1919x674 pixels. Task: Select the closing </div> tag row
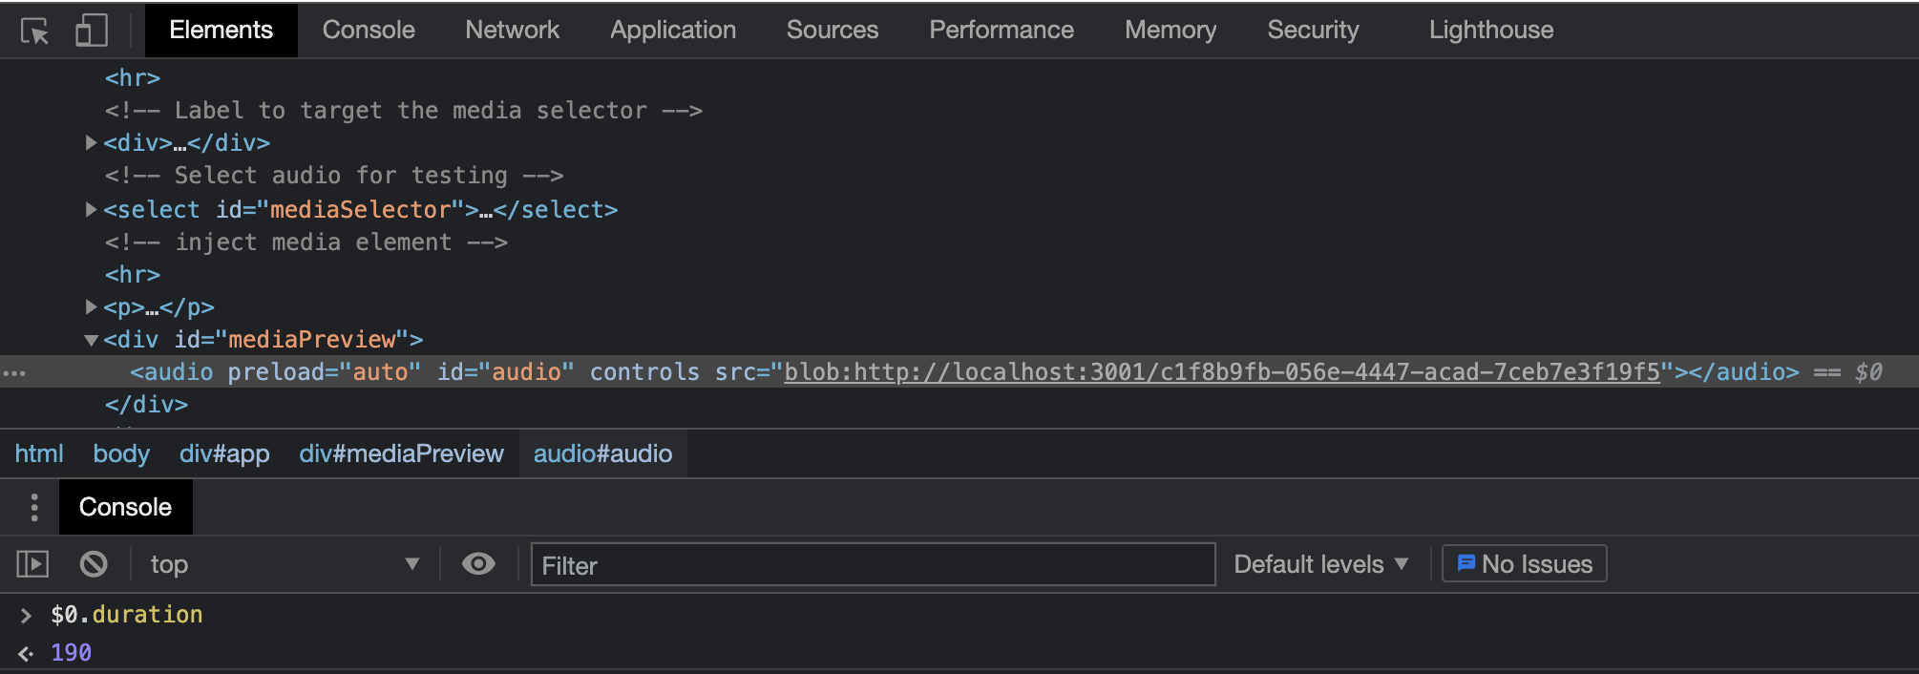(x=146, y=405)
